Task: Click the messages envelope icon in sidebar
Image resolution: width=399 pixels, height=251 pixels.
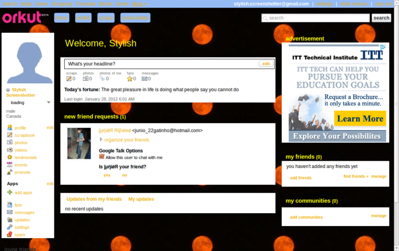Action: point(9,212)
